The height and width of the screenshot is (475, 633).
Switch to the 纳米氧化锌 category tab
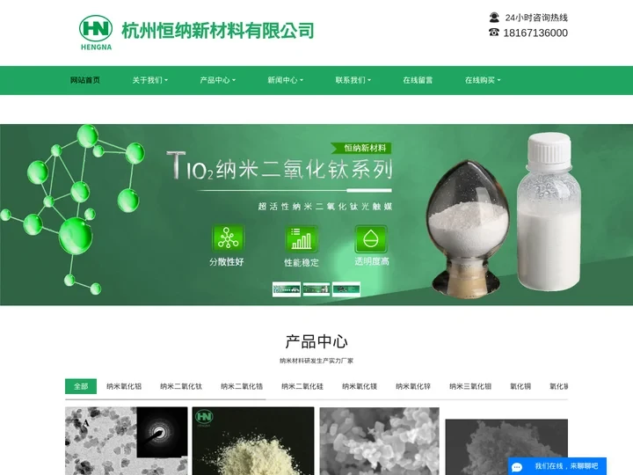pos(413,386)
